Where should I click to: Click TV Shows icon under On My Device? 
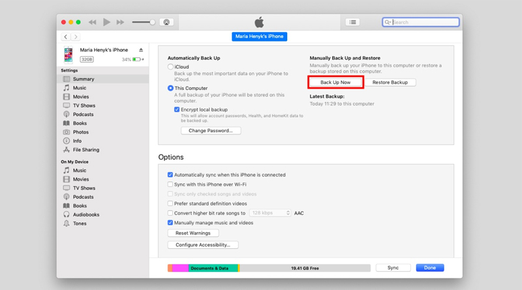pyautogui.click(x=67, y=188)
